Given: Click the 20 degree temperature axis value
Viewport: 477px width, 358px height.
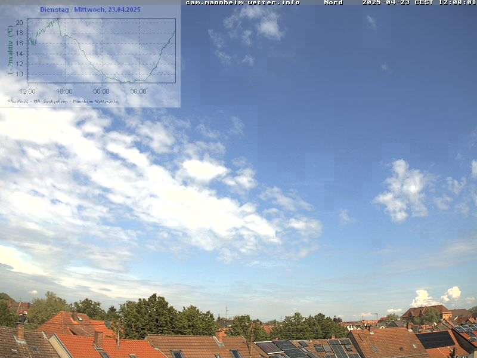Looking at the screenshot, I should [19, 23].
